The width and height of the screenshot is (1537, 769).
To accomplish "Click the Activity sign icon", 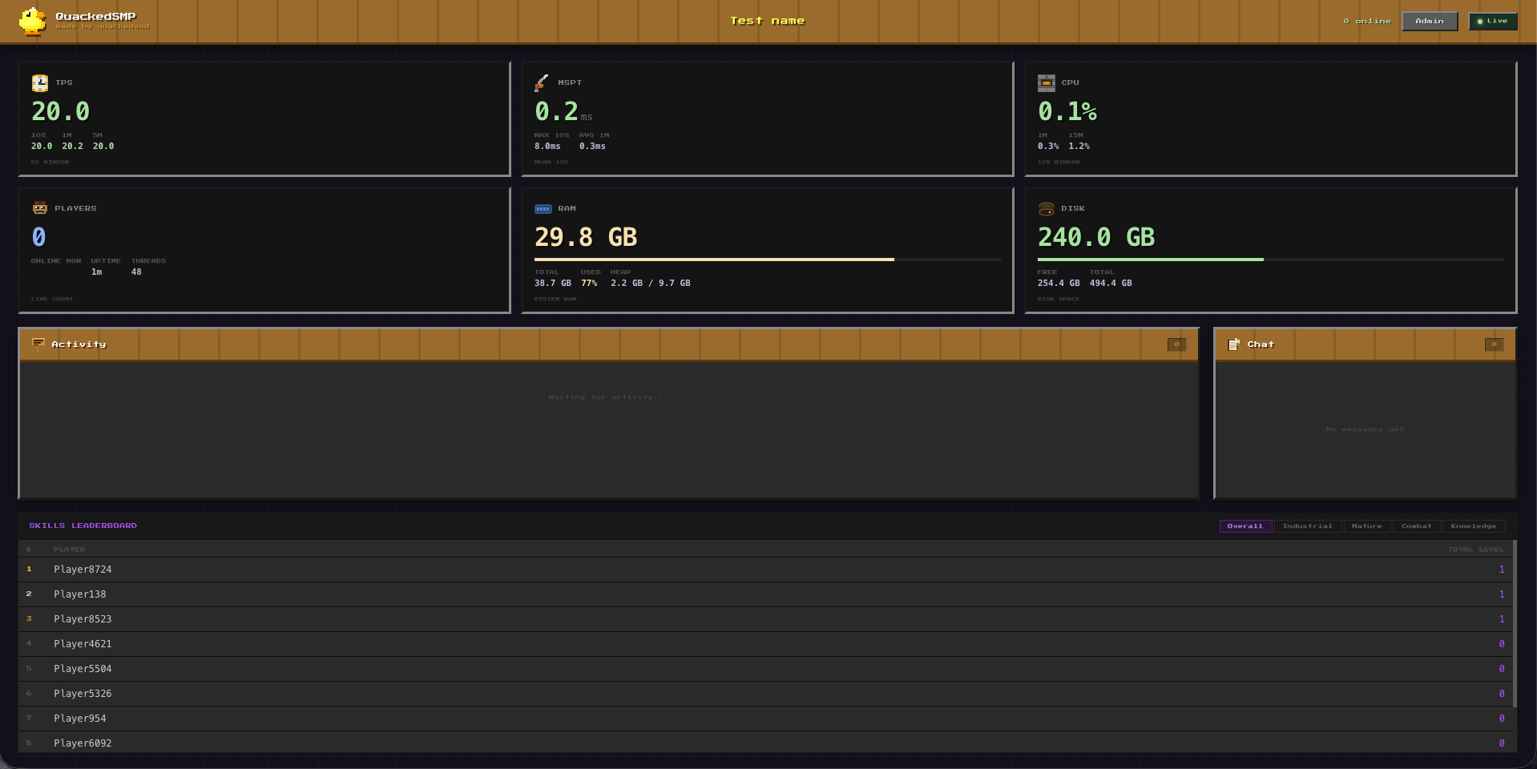I will (38, 344).
